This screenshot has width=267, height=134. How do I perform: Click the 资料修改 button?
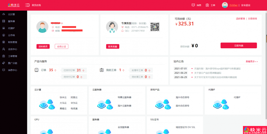[x=43, y=46]
